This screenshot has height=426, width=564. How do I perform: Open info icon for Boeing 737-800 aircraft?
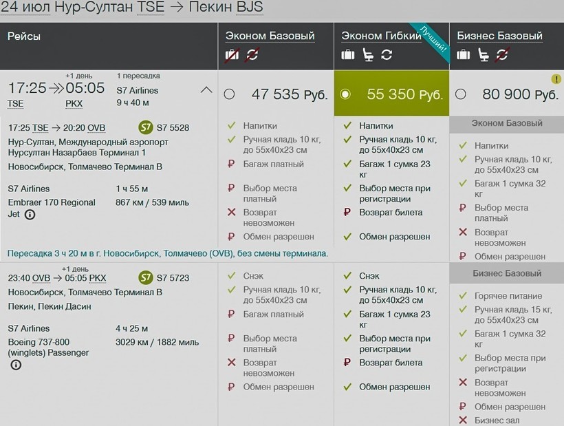15,365
